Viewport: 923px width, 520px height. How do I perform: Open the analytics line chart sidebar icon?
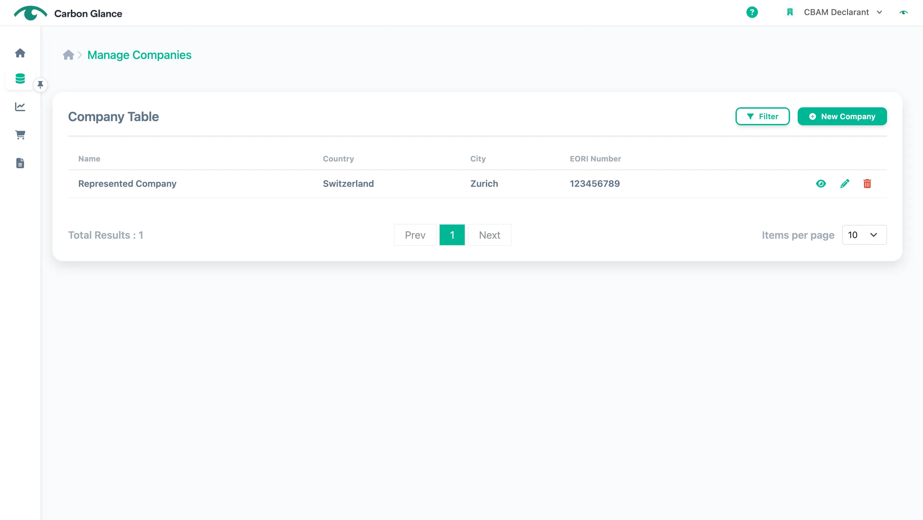(20, 106)
